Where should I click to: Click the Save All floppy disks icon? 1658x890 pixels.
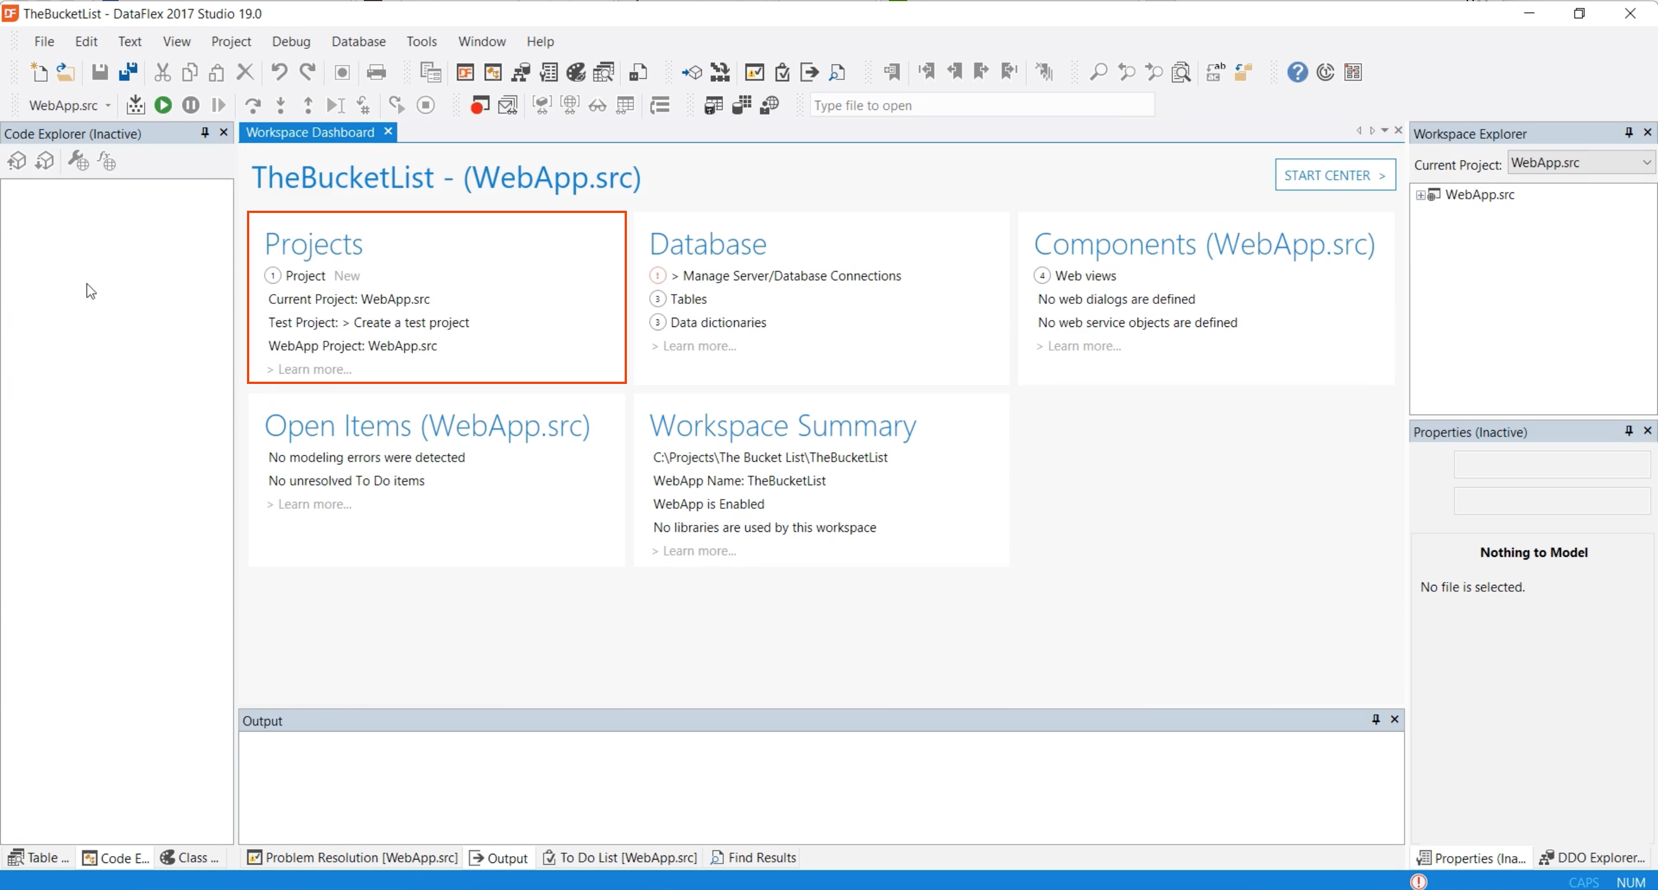click(128, 72)
